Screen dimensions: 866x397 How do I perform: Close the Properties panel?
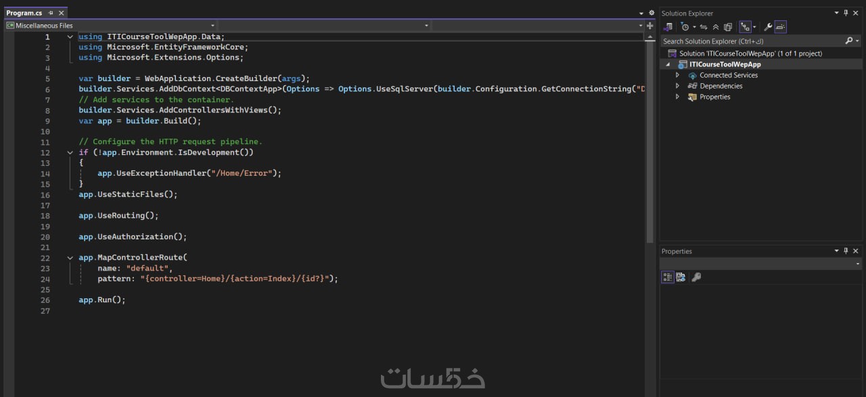[857, 251]
